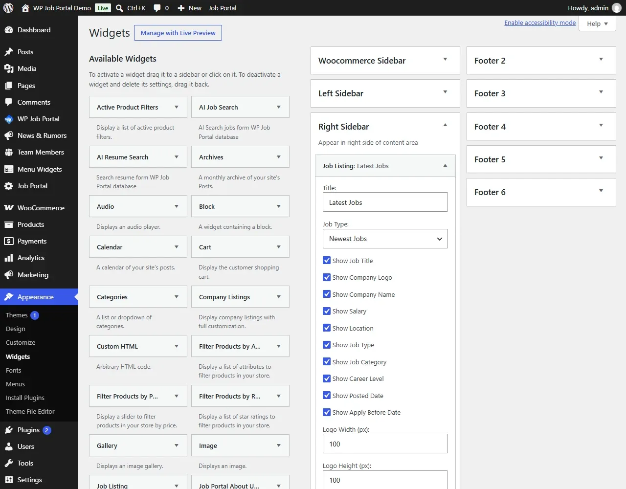This screenshot has height=489, width=626.
Task: Click the plus icon beside New
Action: pyautogui.click(x=181, y=8)
